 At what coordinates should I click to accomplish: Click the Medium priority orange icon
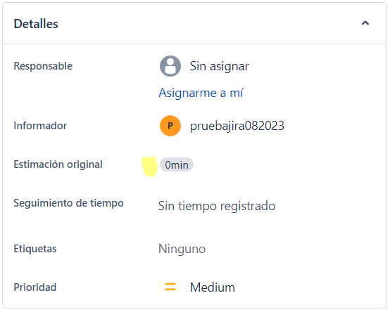pyautogui.click(x=170, y=287)
